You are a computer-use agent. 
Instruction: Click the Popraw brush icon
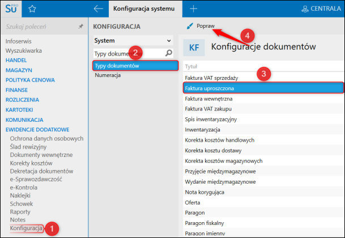pos(190,26)
